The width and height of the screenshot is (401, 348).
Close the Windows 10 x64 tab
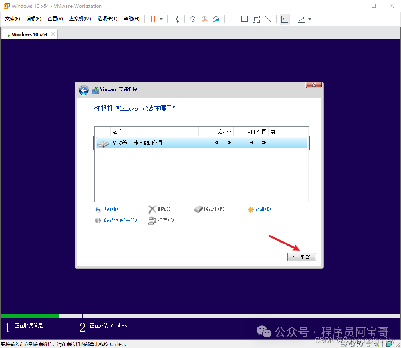(x=53, y=34)
